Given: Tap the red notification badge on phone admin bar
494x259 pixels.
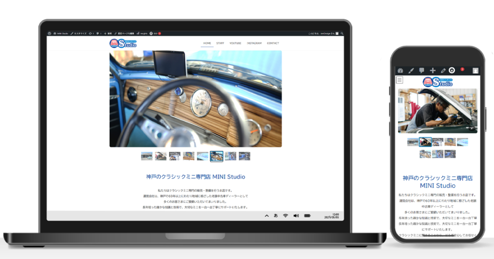Looking at the screenshot, I should pos(462,69).
